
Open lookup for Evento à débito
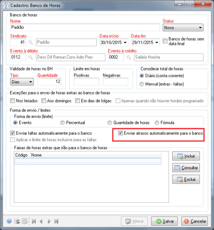click(x=31, y=57)
